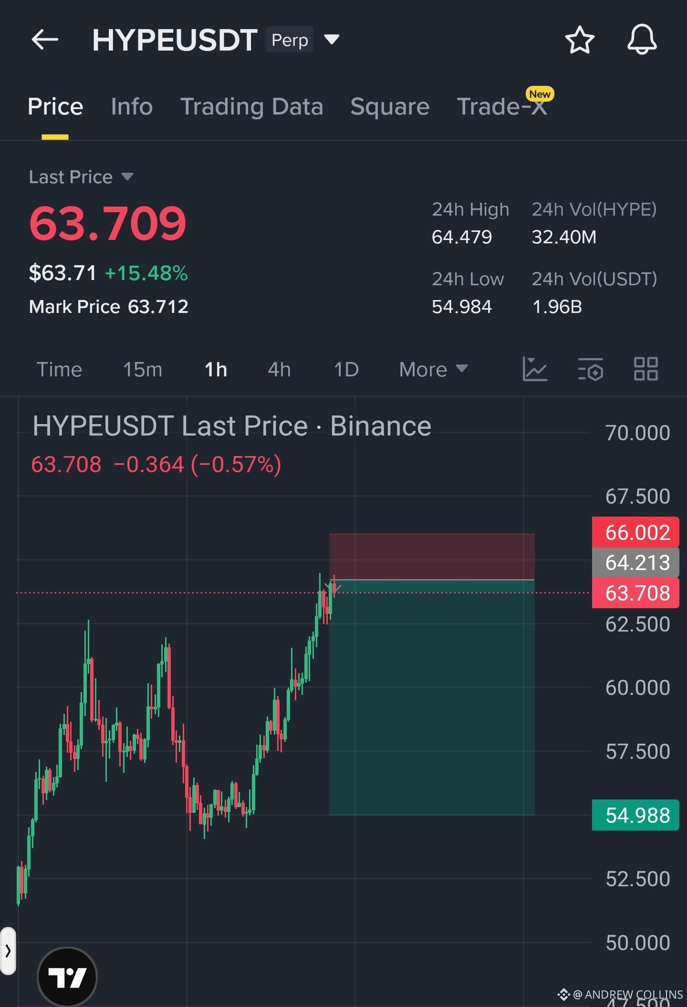The height and width of the screenshot is (1007, 687).
Task: Open chart settings icon
Action: [x=590, y=369]
